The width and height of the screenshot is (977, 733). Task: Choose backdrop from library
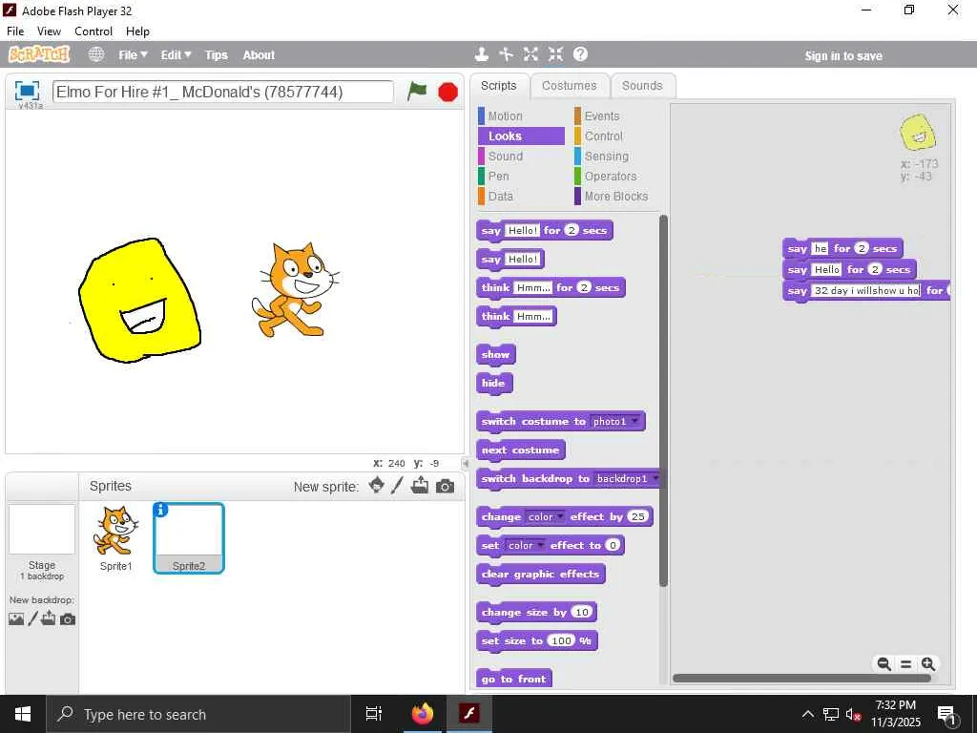coord(16,618)
